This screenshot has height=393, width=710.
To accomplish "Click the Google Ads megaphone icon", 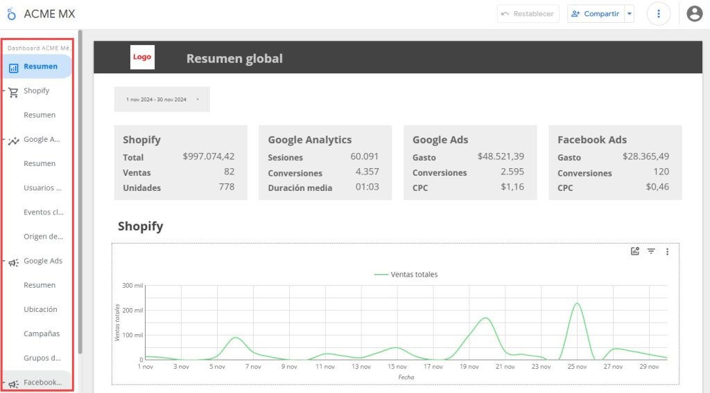I will coord(14,262).
